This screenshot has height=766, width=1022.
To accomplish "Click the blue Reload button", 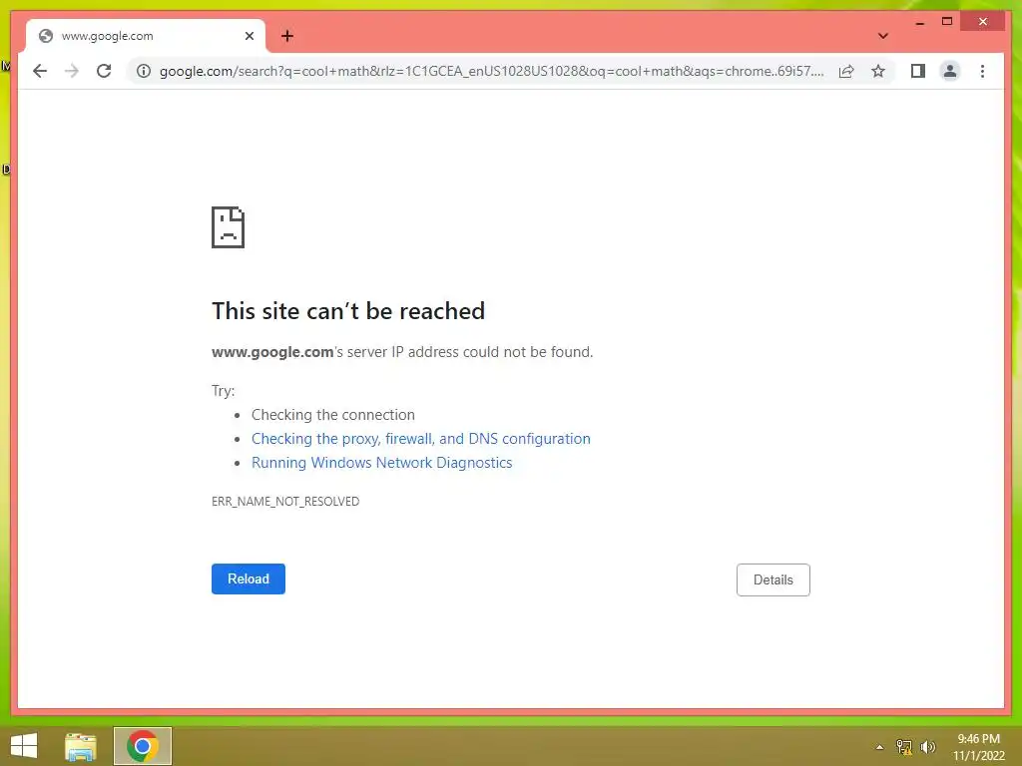I will click(249, 578).
